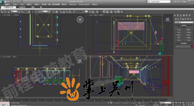Click the Box primitive button
This screenshot has height=106, width=194.
click(179, 30)
